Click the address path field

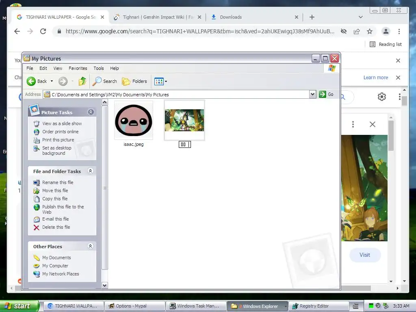tap(176, 94)
